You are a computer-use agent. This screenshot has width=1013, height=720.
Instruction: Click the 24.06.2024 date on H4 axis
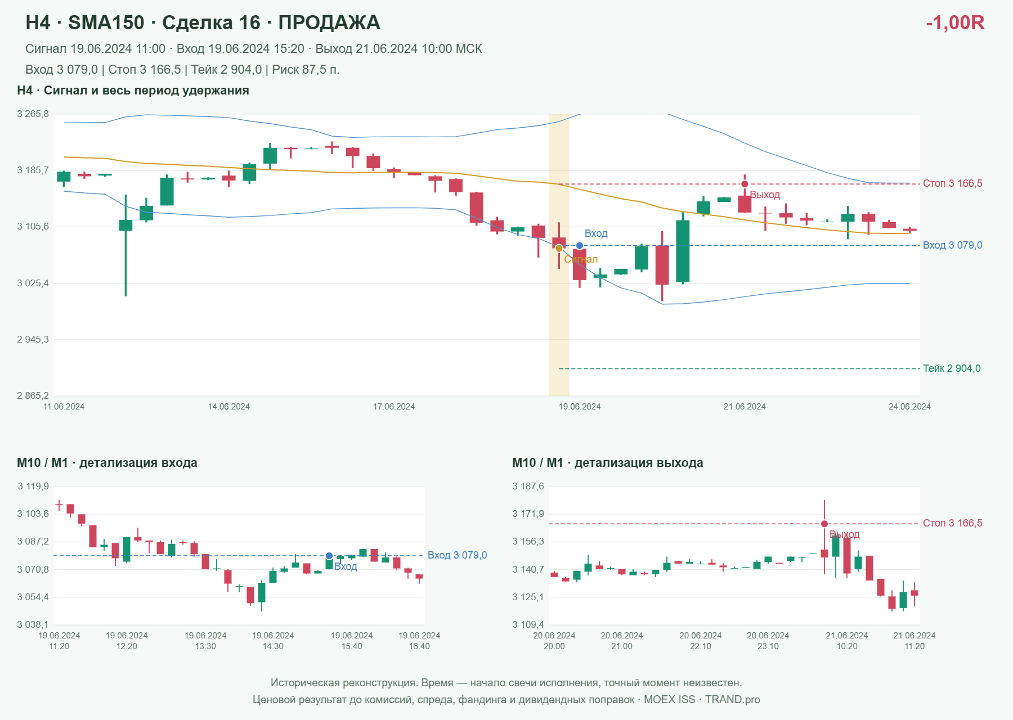coord(909,407)
